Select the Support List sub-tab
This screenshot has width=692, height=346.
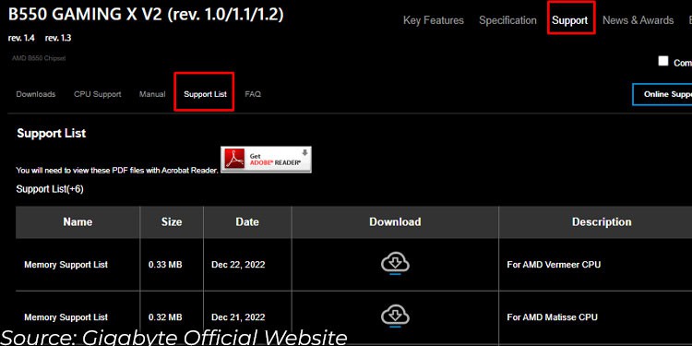[205, 94]
